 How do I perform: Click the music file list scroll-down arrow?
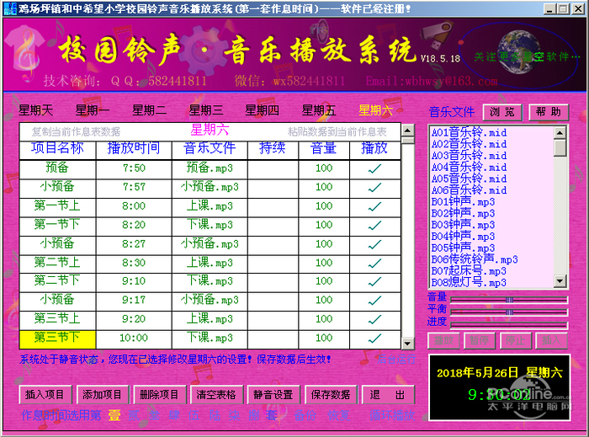[560, 280]
